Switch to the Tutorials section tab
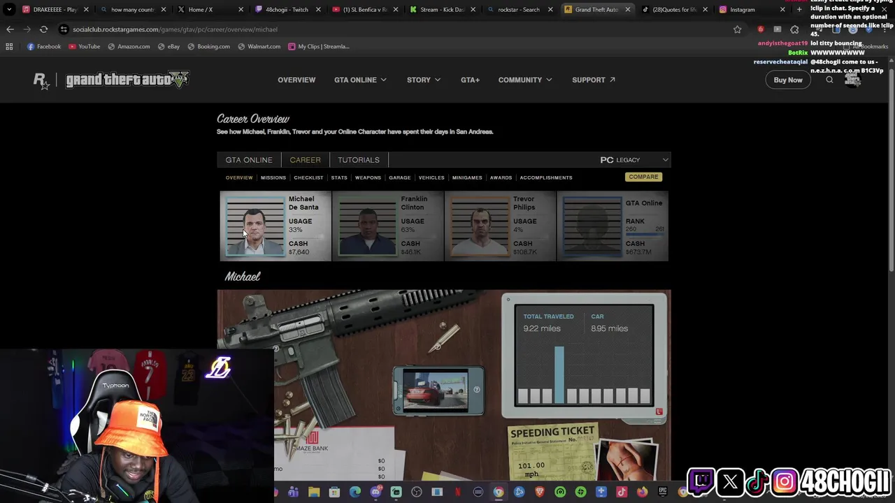The width and height of the screenshot is (895, 503). pyautogui.click(x=359, y=160)
